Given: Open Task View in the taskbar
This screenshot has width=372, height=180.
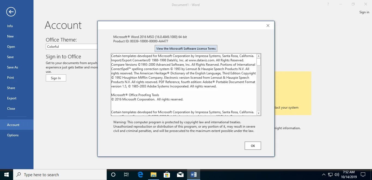Looking at the screenshot, I should (x=126, y=175).
